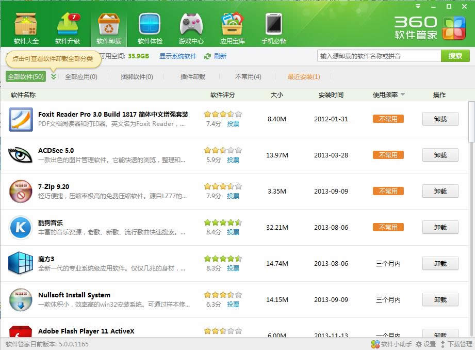
Task: Switch to the 不常用(4) tab
Action: 248,77
